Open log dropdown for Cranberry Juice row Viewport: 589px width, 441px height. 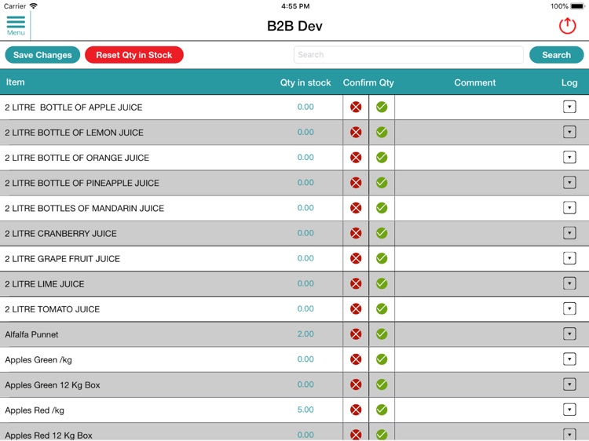coord(569,233)
